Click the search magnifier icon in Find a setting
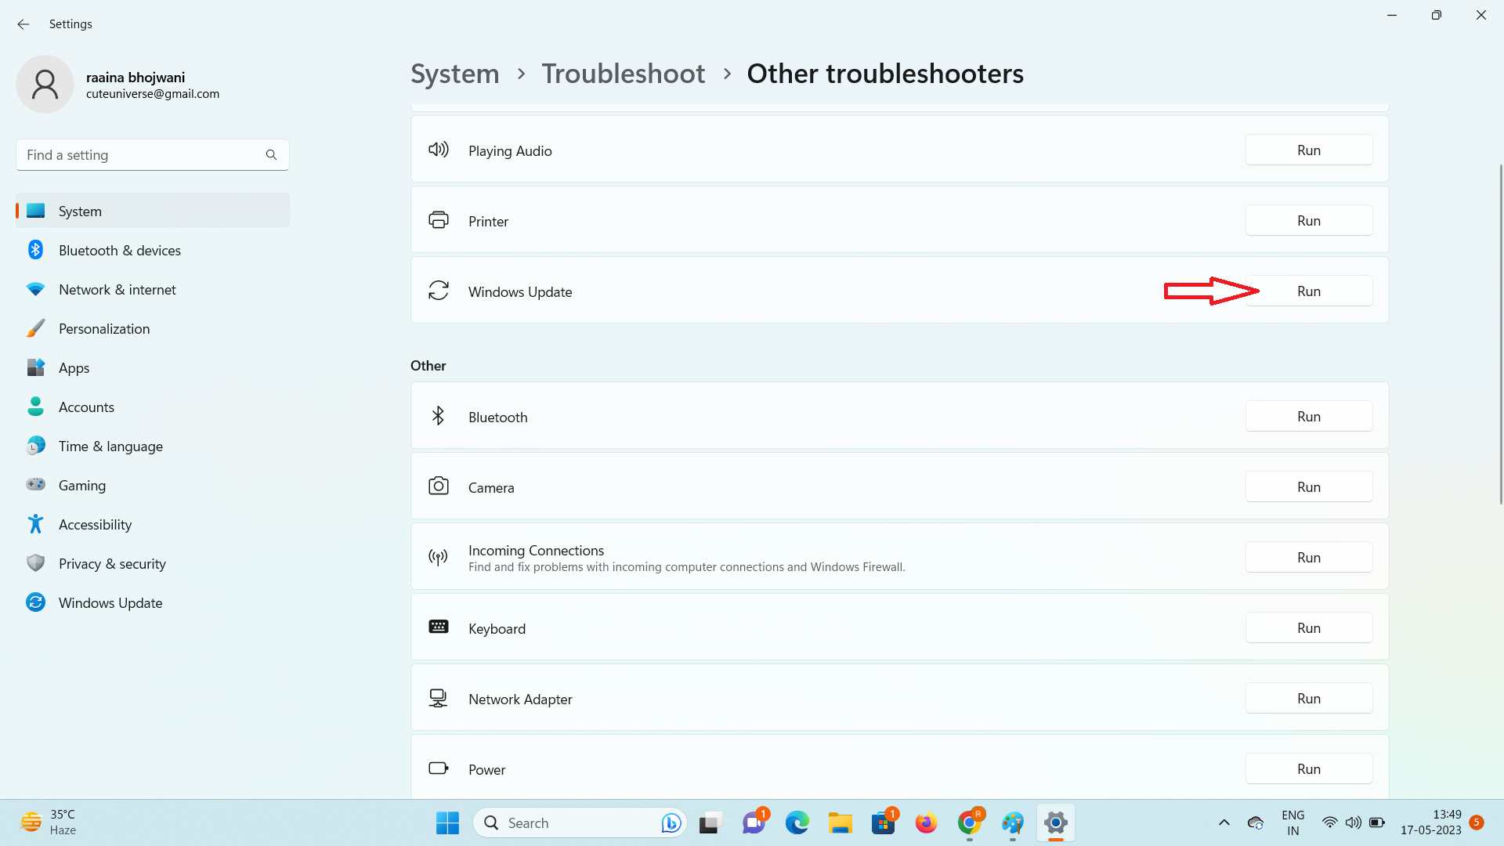The height and width of the screenshot is (846, 1504). [x=271, y=155]
